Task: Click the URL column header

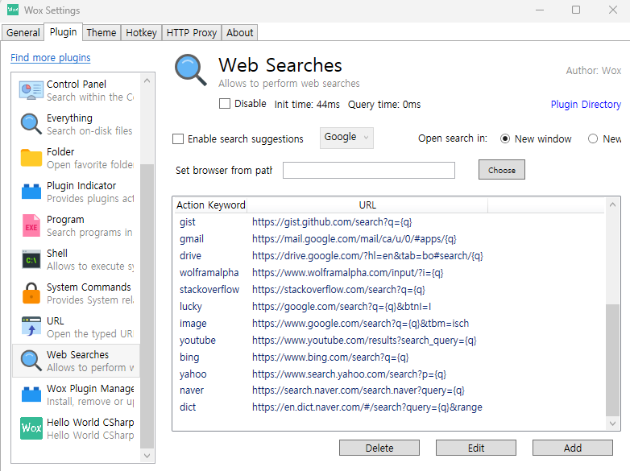Action: (x=367, y=205)
